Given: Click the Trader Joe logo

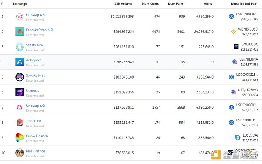Looking at the screenshot, I should point(20,123).
